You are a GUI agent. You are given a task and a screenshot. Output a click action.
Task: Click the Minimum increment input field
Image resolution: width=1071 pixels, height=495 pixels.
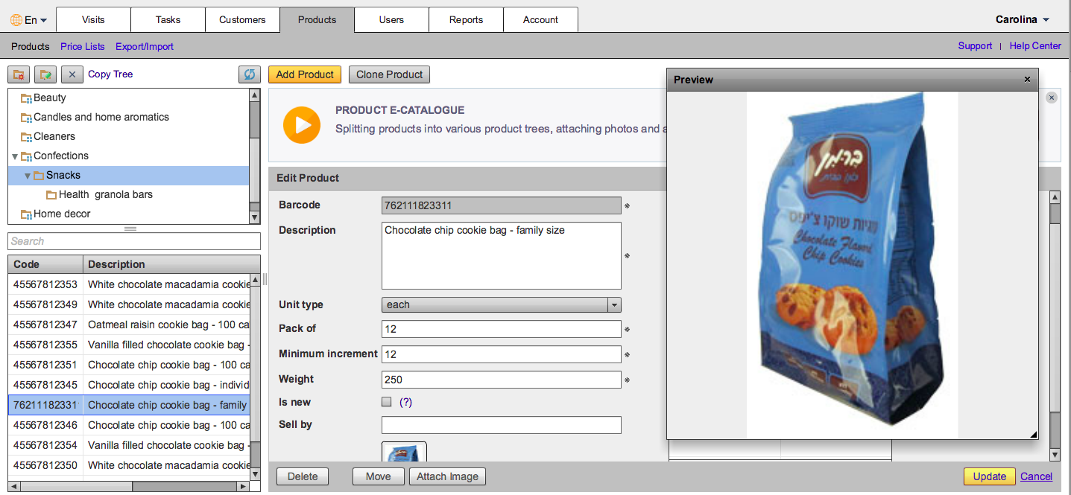click(x=501, y=354)
